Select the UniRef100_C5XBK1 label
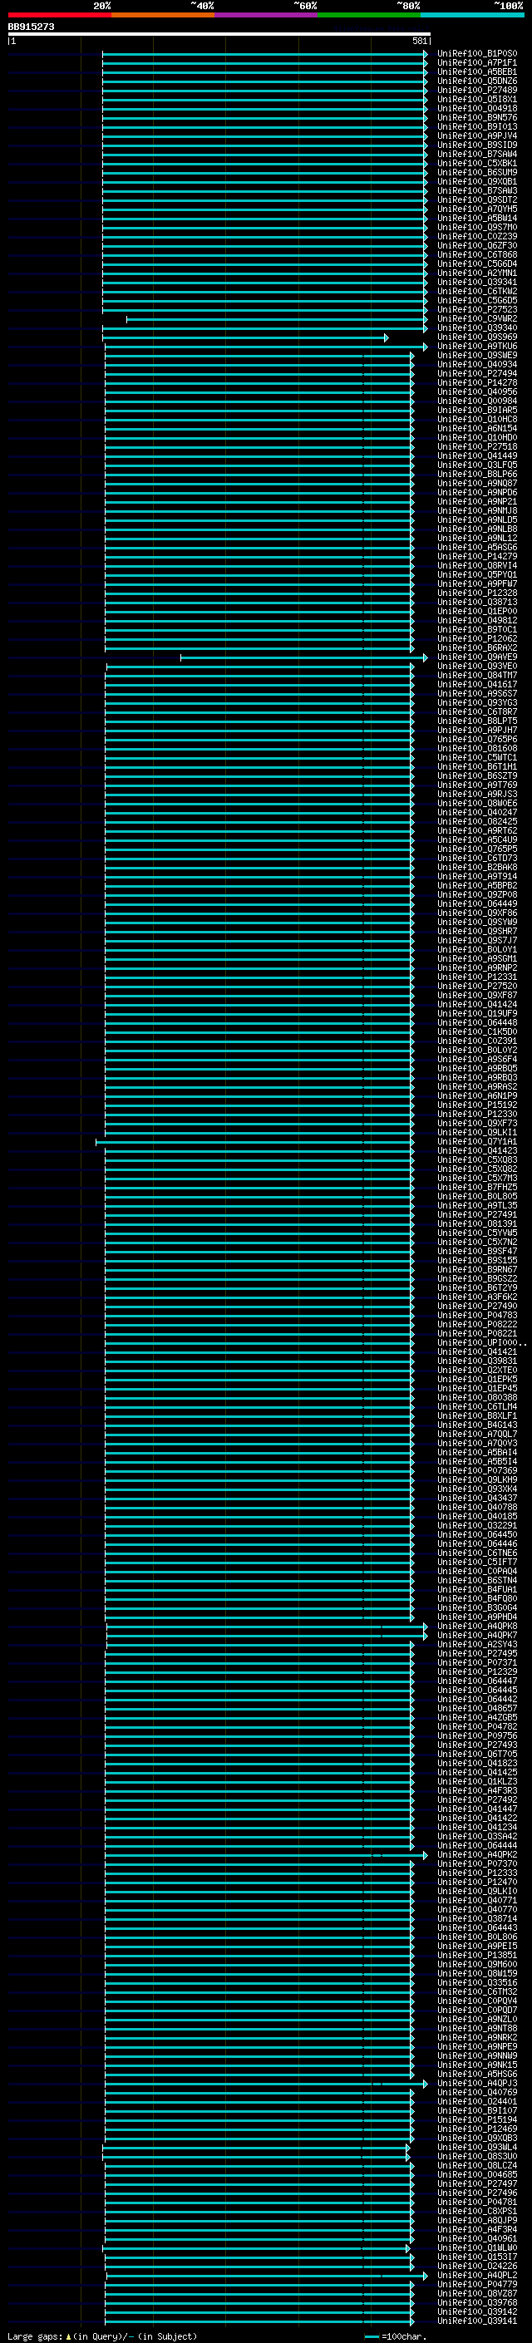The width and height of the screenshot is (532, 2343). pos(477,164)
